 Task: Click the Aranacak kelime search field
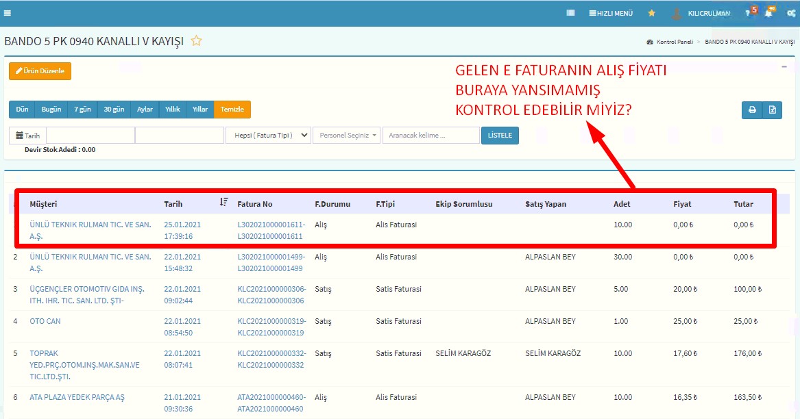click(x=431, y=136)
